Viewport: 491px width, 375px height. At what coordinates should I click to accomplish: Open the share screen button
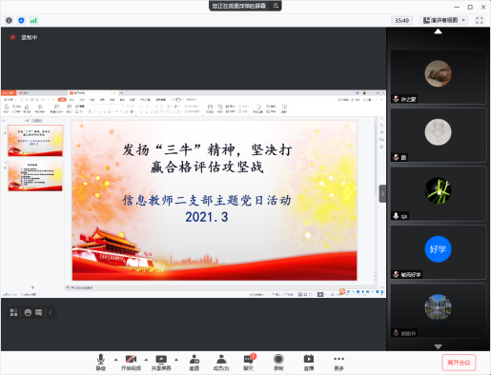tap(161, 363)
